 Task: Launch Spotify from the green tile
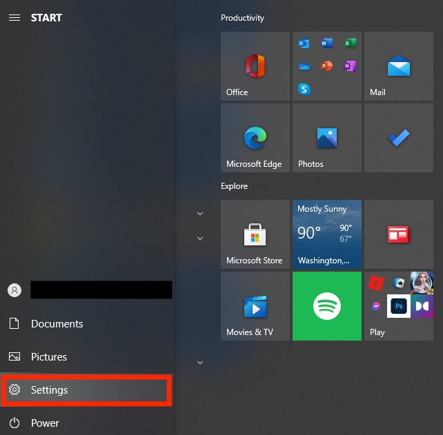(326, 305)
